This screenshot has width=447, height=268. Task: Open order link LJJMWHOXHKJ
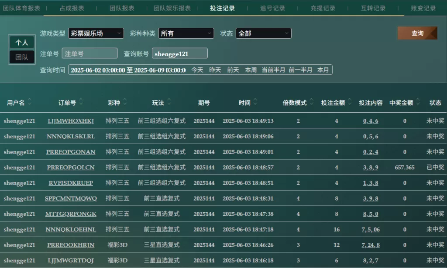coord(71,121)
